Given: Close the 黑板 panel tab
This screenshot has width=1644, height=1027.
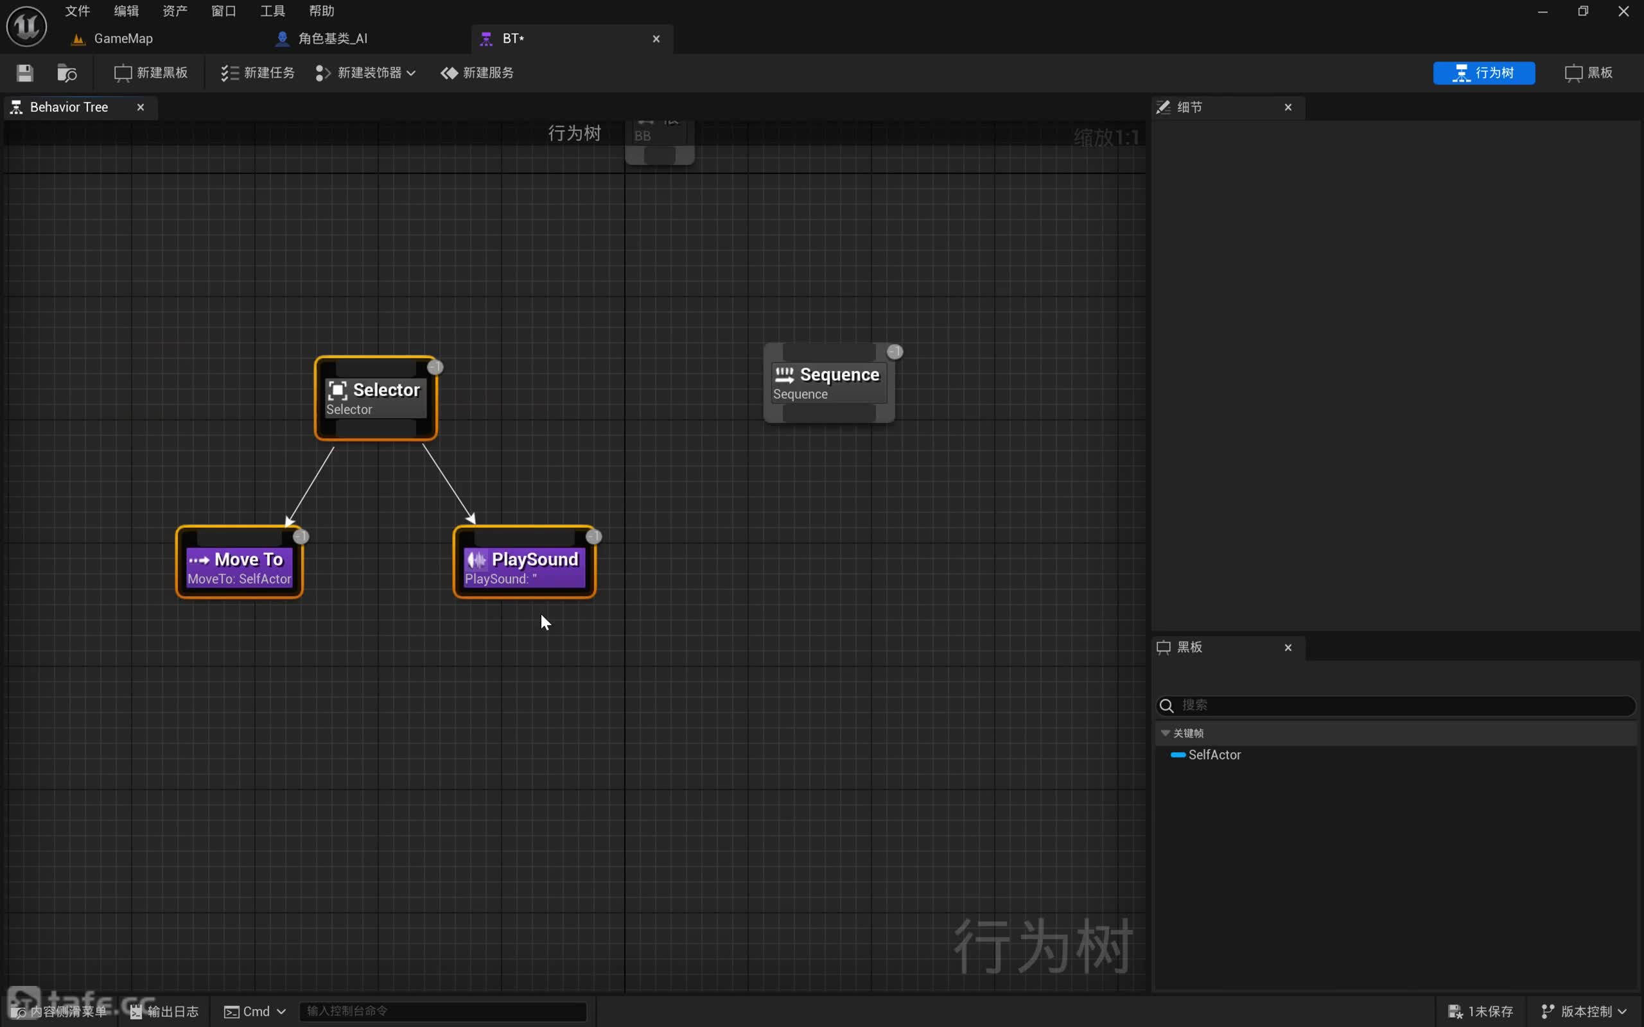Looking at the screenshot, I should [1288, 647].
